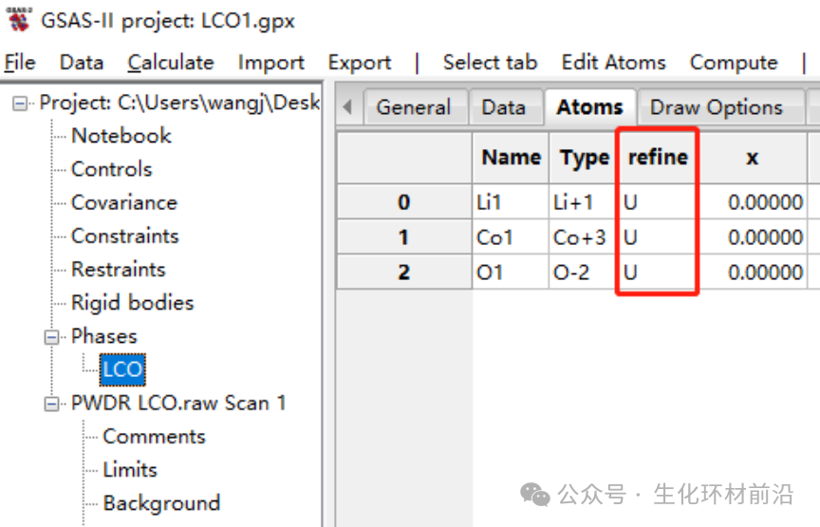Viewport: 820px width, 527px height.
Task: Collapse the PWDR LCO.raw Scan 1 node
Action: [x=51, y=404]
